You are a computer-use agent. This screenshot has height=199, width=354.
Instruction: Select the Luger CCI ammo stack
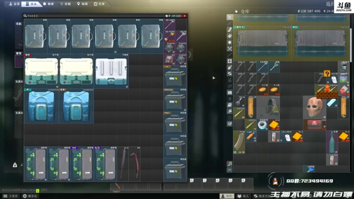click(251, 136)
